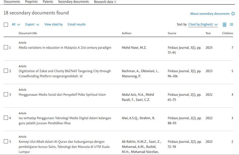Open the Export dropdown menu
Screen dimensions: 239x155
coord(32,24)
